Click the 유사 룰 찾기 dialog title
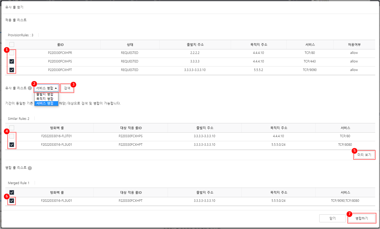 tap(14, 7)
